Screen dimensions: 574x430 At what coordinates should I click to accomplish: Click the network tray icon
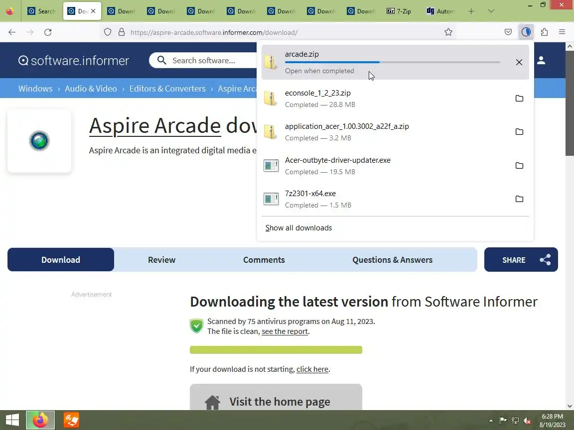pos(515,421)
